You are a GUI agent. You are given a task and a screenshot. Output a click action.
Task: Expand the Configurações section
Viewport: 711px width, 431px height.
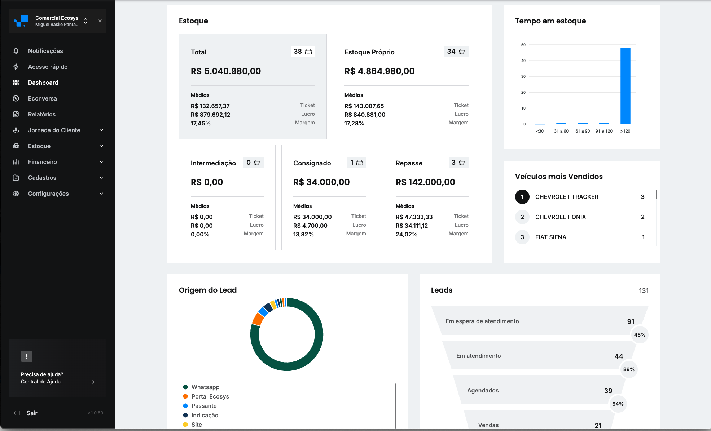[101, 194]
